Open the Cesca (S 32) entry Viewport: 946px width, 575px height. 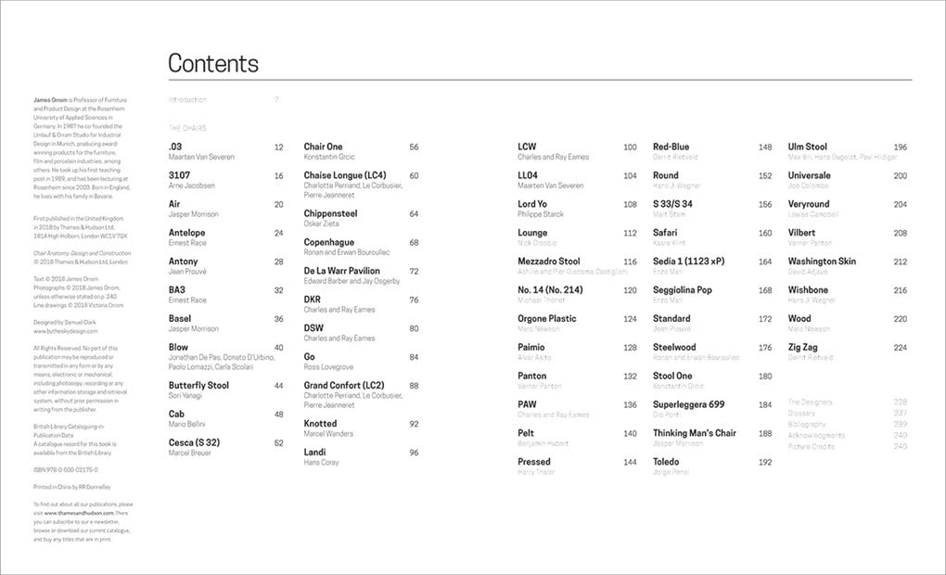click(x=194, y=443)
